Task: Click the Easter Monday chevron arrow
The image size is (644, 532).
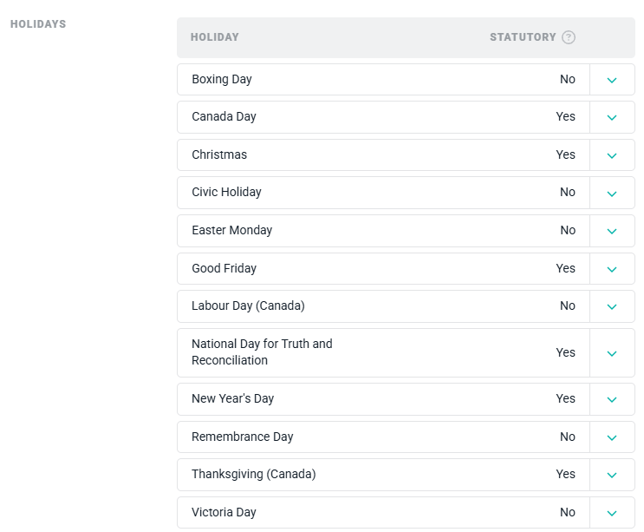Action: 612,231
